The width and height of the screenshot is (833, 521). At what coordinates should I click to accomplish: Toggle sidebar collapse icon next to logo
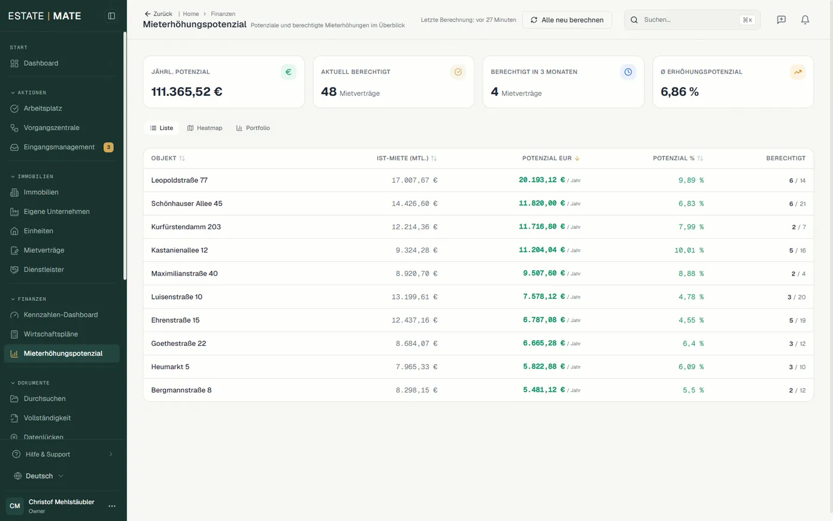(x=111, y=16)
